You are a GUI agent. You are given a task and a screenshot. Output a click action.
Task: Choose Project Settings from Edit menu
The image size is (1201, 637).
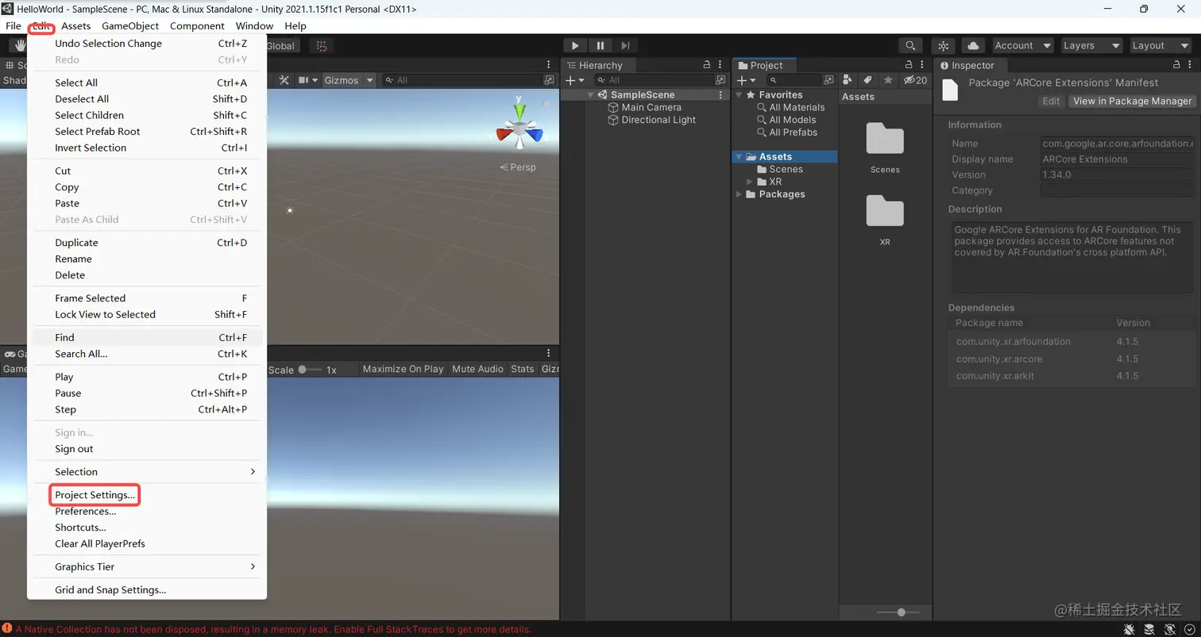click(95, 495)
